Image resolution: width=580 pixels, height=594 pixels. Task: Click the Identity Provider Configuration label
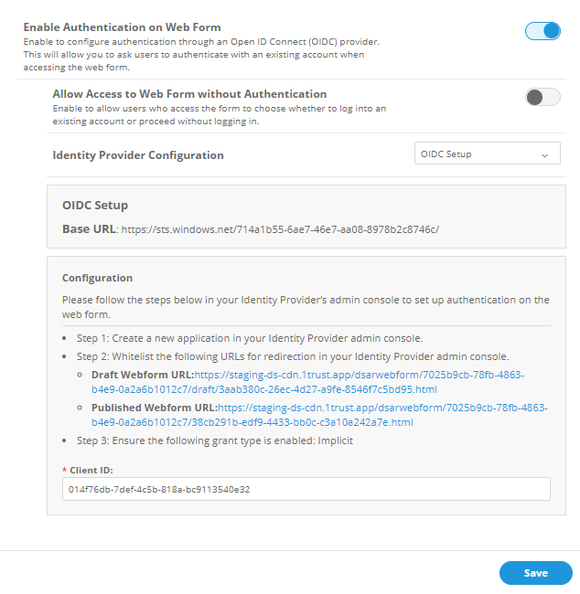[x=138, y=155]
